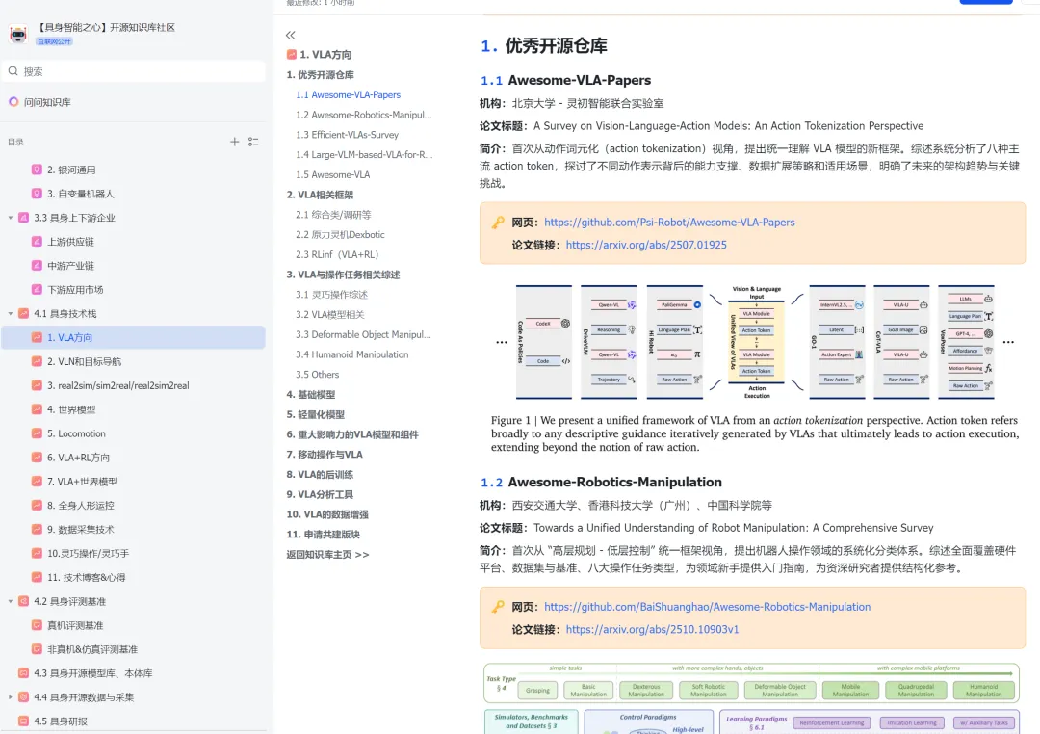This screenshot has width=1040, height=734.
Task: Click 返回知识库主页 >> link
Action: click(327, 554)
